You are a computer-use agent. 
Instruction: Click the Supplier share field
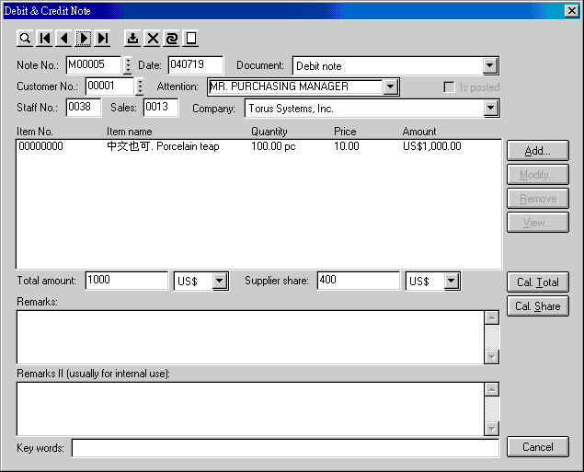tap(359, 281)
